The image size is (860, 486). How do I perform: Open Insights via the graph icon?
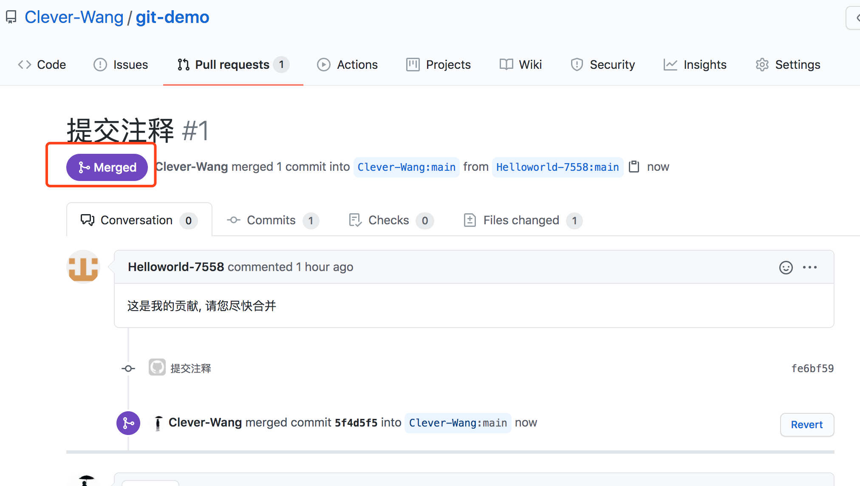tap(670, 64)
